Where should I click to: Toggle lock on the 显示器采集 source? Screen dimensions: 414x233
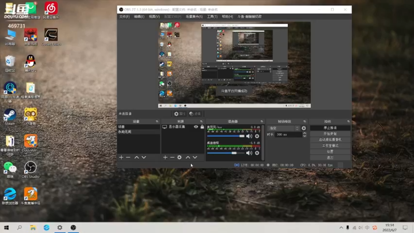tap(202, 127)
